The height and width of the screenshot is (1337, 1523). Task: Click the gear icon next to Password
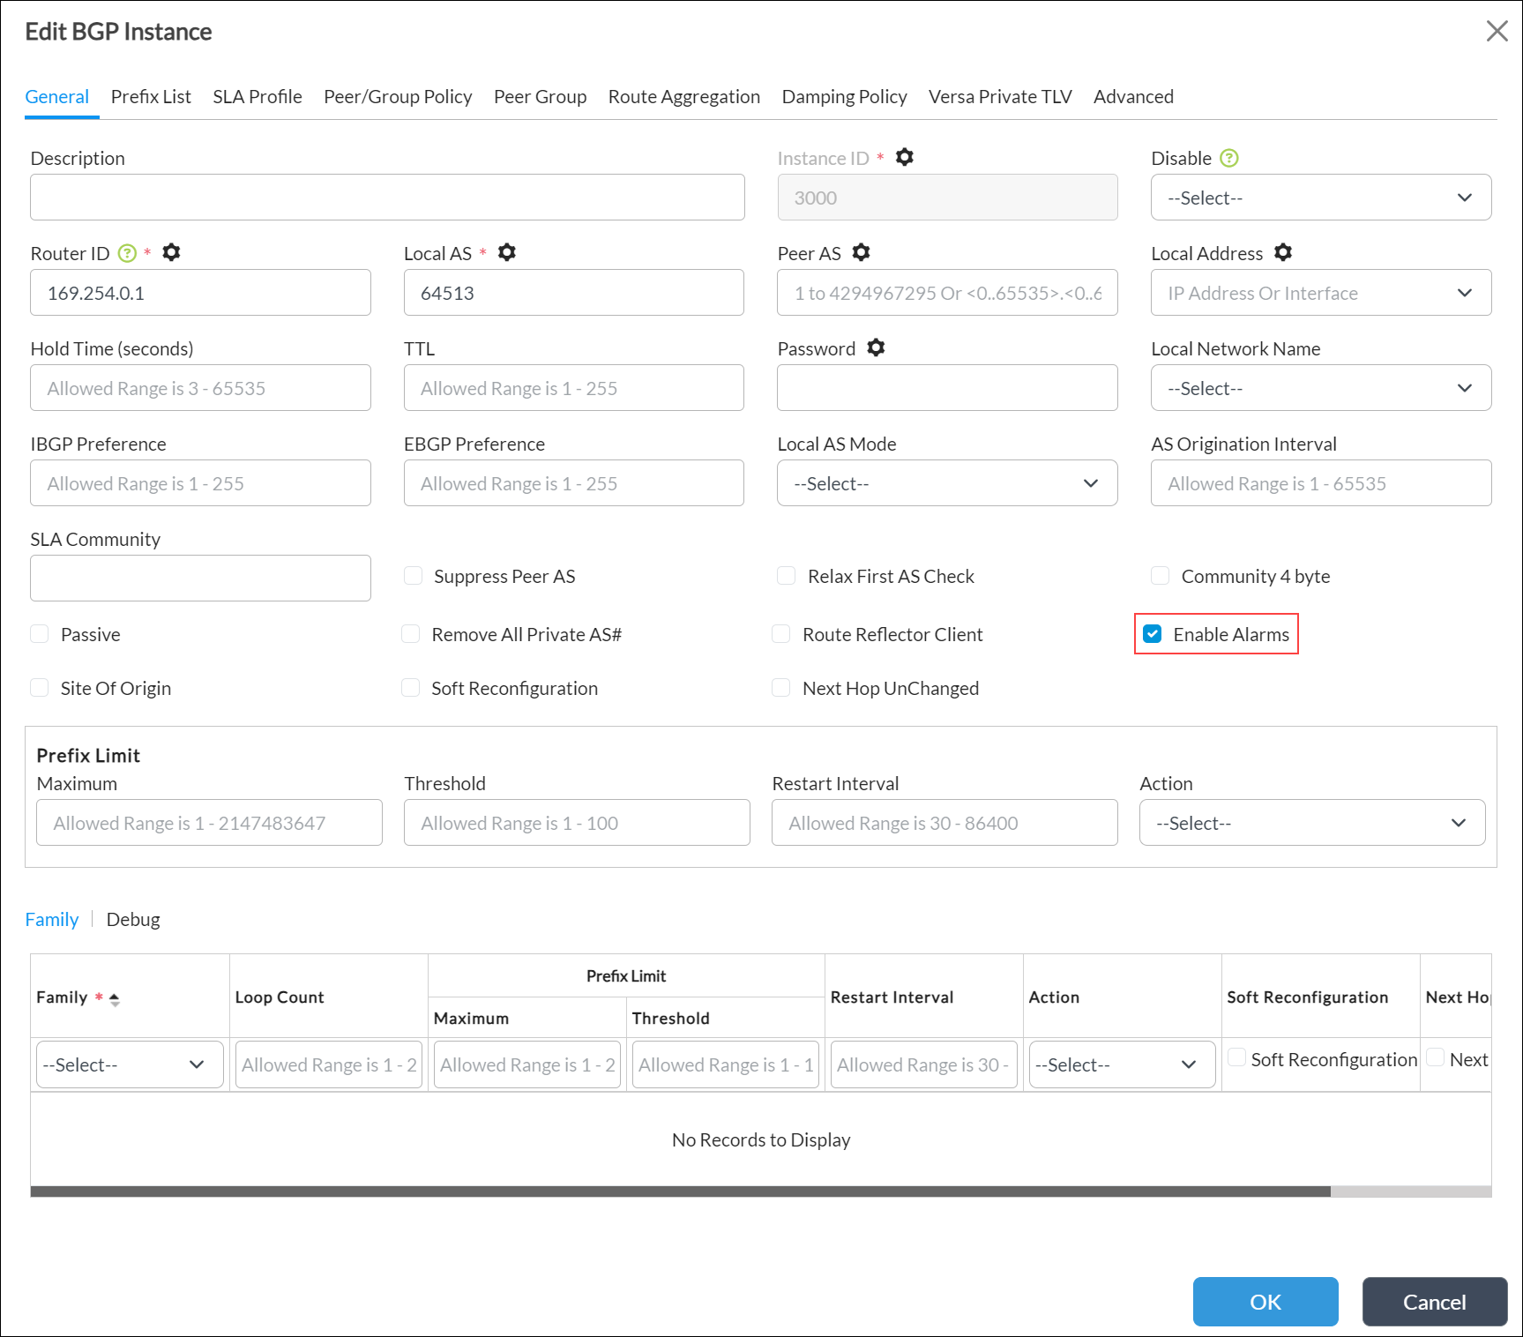(x=875, y=347)
